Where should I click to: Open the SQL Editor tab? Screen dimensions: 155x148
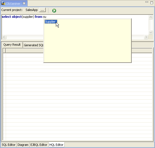point(8,145)
